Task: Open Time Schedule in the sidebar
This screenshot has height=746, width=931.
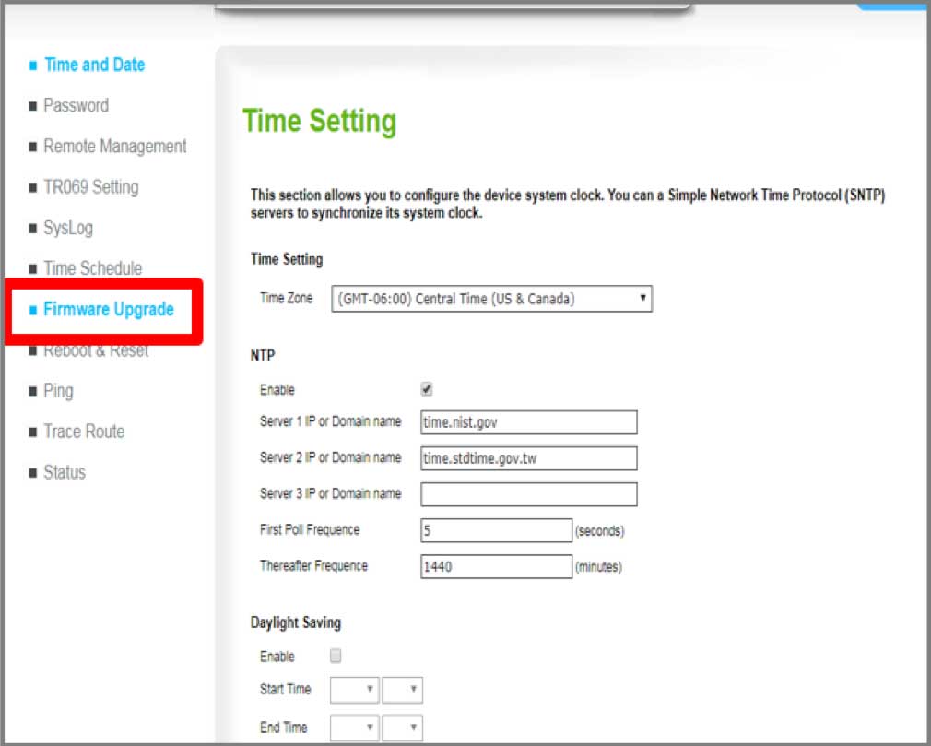Action: coord(92,268)
